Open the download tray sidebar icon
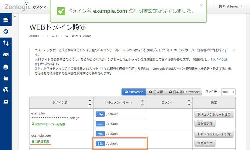250x150 pixels. pyautogui.click(x=6, y=101)
